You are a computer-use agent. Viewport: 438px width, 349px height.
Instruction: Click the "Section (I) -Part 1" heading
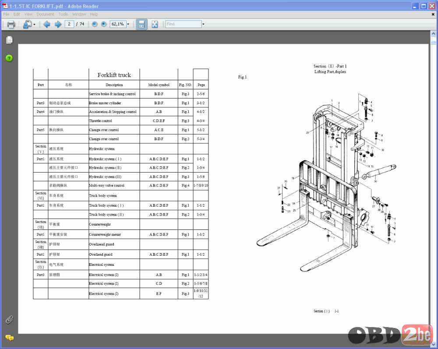click(330, 66)
